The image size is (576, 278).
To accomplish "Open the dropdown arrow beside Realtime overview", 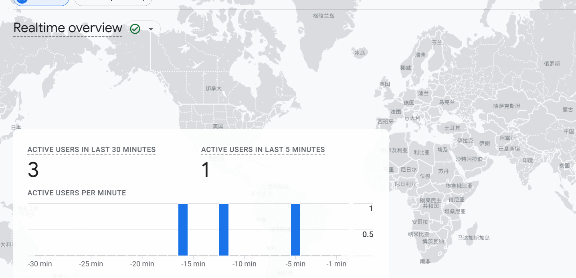I will 151,29.
